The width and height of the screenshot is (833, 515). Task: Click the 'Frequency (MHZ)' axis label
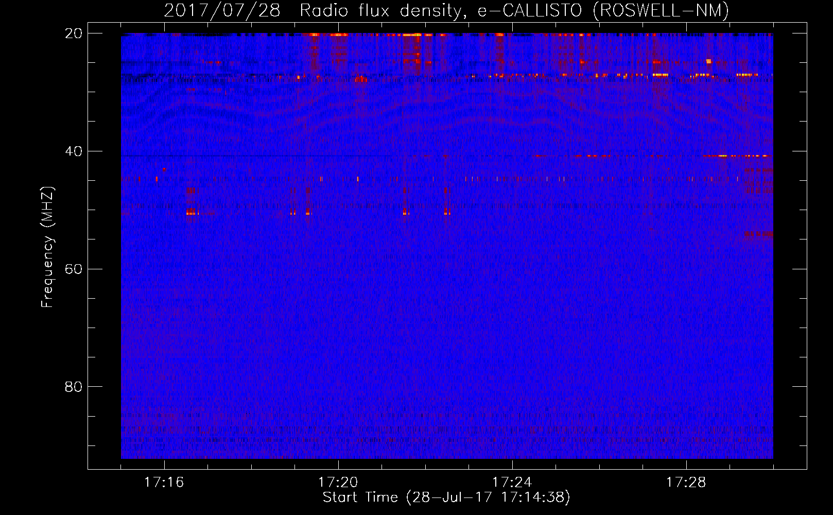[x=47, y=247]
